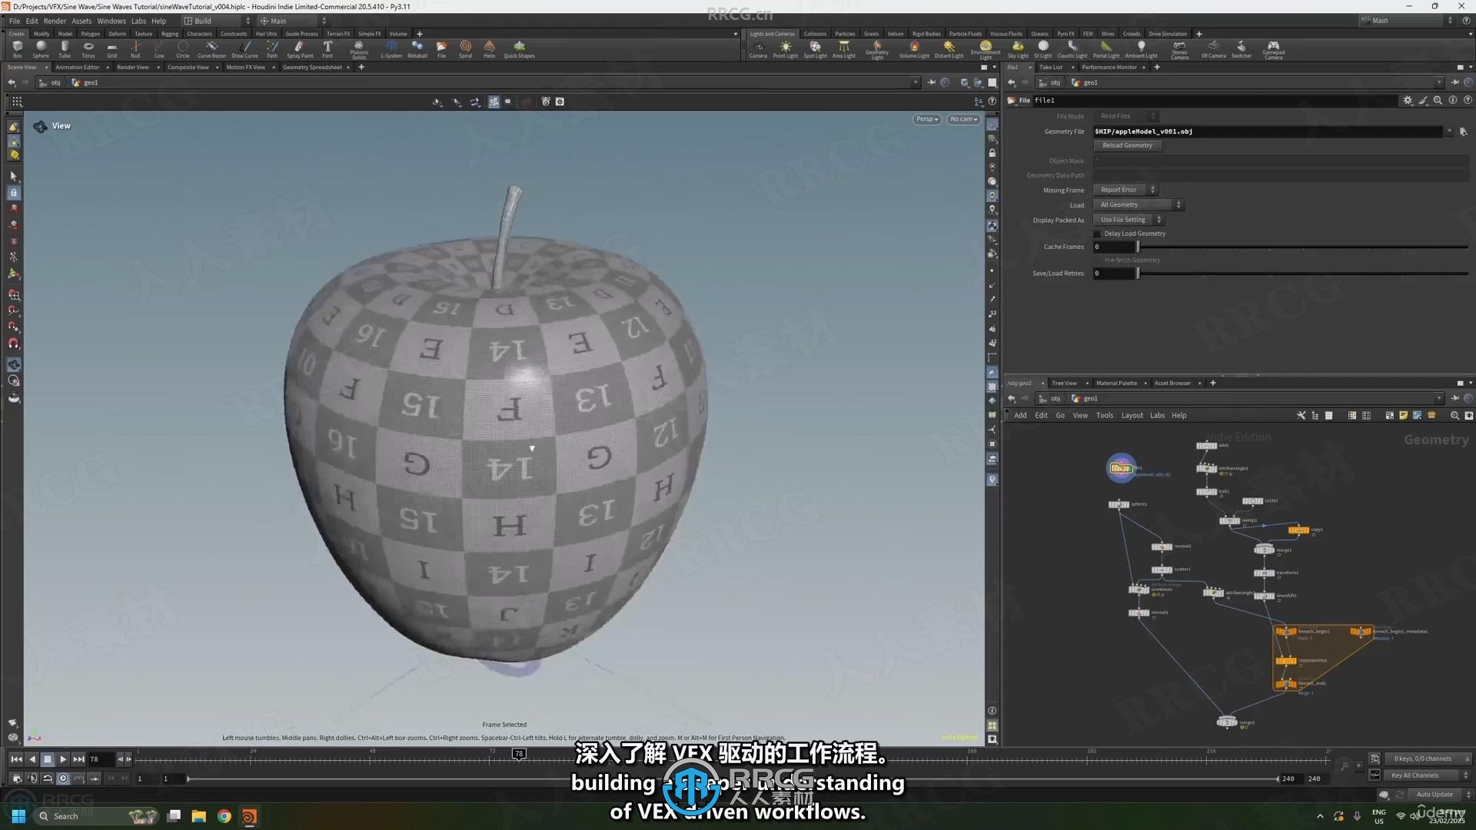This screenshot has width=1476, height=830.
Task: Toggle the selection tool in the left toolbar
Action: pos(13,176)
